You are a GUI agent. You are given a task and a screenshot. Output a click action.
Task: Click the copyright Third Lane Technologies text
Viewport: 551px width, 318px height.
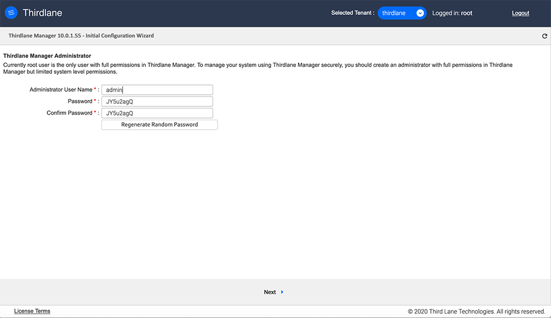(476, 311)
